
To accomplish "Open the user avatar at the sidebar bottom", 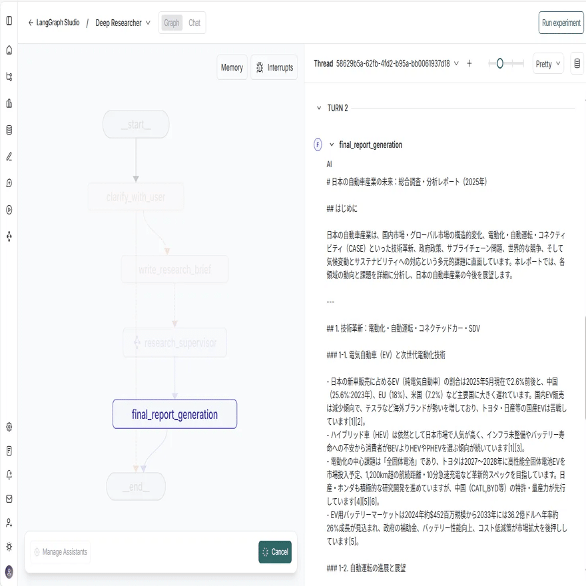I will click(x=9, y=572).
